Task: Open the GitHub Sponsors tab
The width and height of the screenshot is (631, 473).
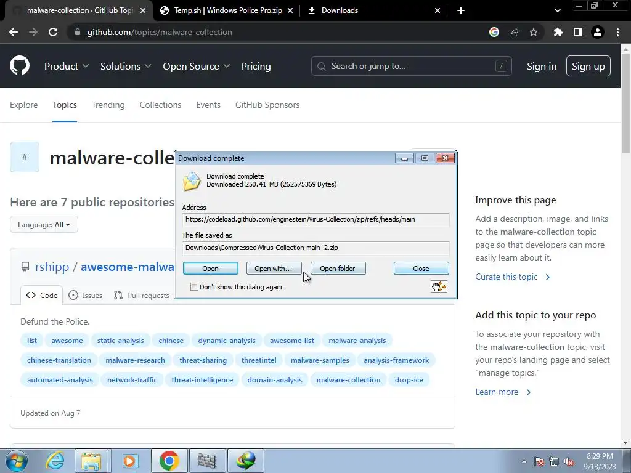Action: point(267,105)
